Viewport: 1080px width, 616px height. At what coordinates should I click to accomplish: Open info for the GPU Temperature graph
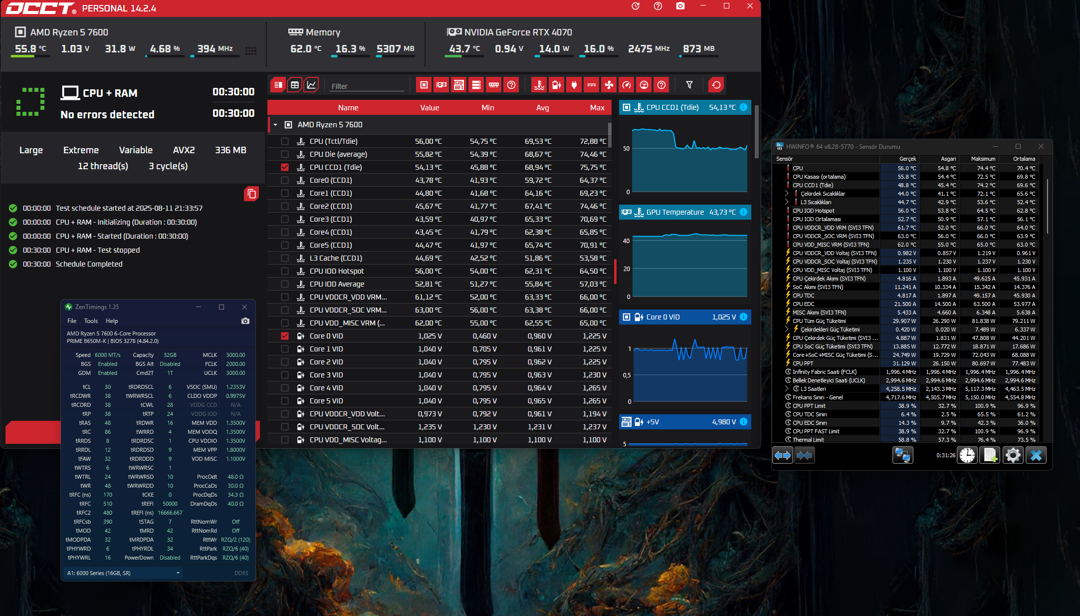point(743,212)
